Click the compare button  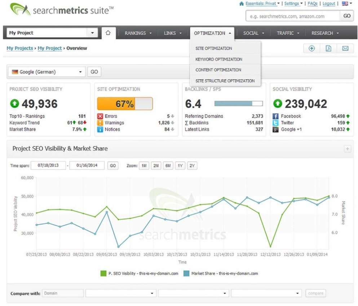(316, 293)
